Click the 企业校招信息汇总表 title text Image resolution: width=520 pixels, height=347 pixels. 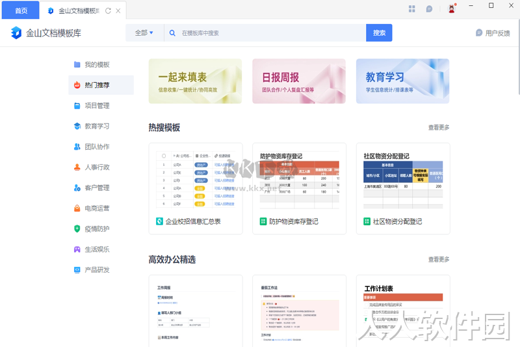coord(193,221)
